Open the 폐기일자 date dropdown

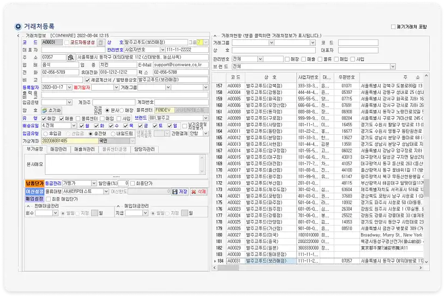click(116, 87)
